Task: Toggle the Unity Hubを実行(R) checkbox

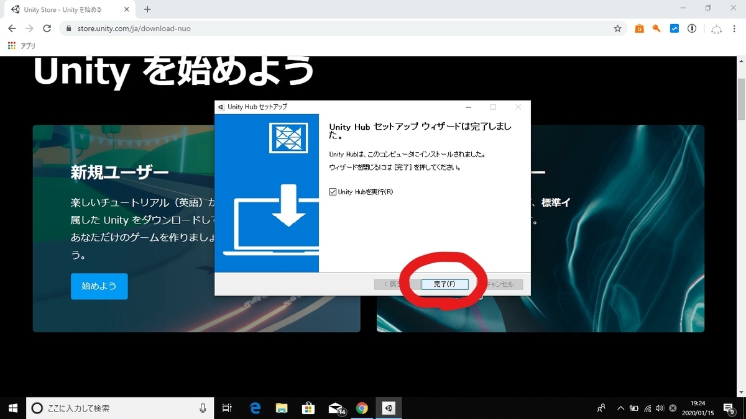Action: (x=333, y=192)
